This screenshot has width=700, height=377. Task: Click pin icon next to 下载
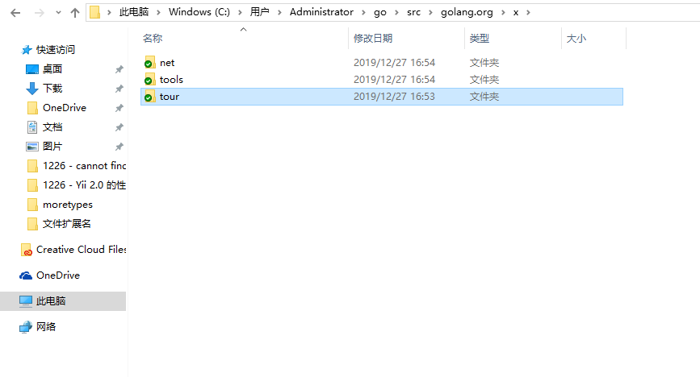click(x=119, y=89)
